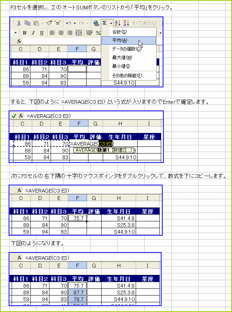The image size is (232, 312).
Task: Select the Format Painter brush icon
Action: pyautogui.click(x=49, y=23)
